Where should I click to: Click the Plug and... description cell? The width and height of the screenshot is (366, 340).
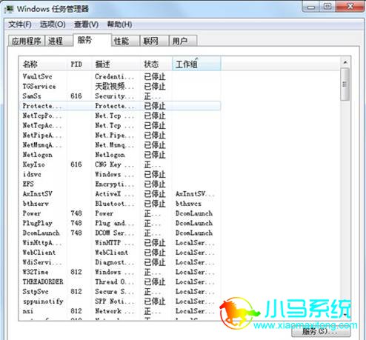115,223
